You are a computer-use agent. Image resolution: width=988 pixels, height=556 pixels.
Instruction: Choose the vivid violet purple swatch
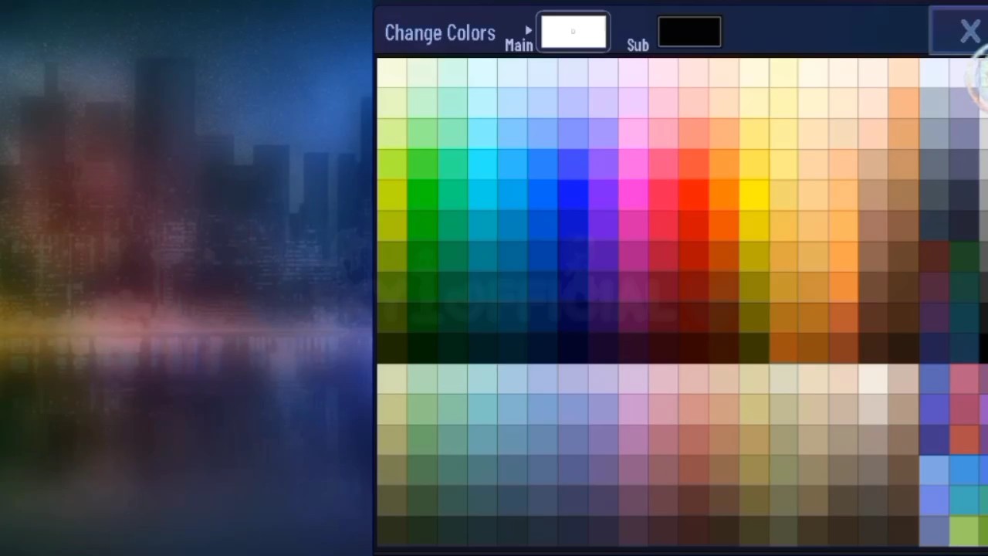pyautogui.click(x=603, y=195)
